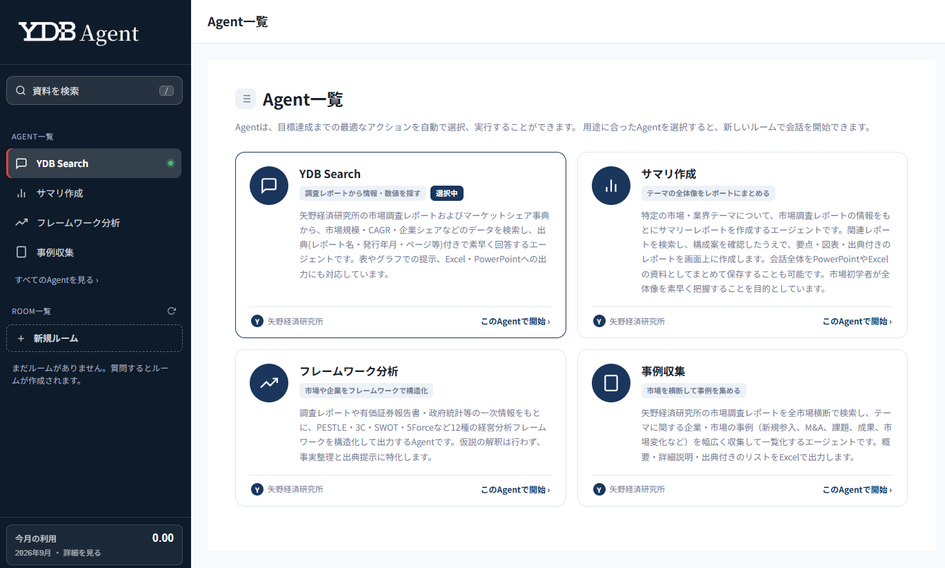Click 矢野経済研究所 in フレームワーク分析 card footer

tap(295, 489)
